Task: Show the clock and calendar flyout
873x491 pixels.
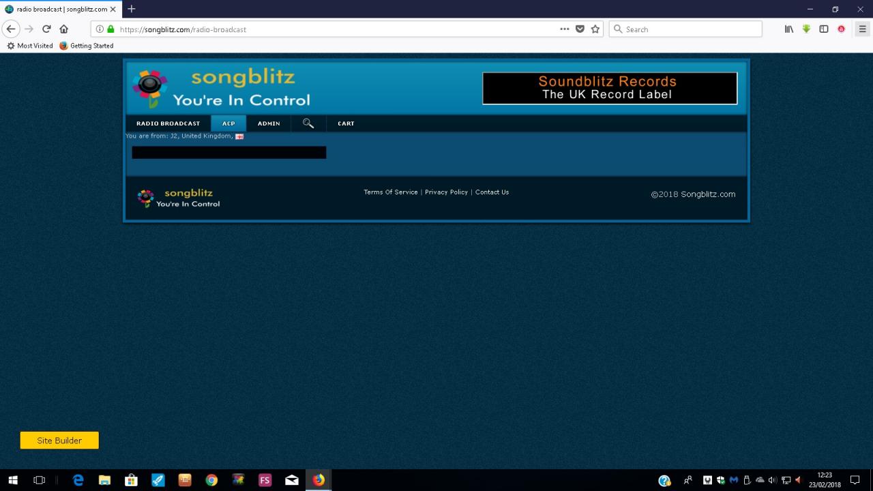Action: pos(825,480)
